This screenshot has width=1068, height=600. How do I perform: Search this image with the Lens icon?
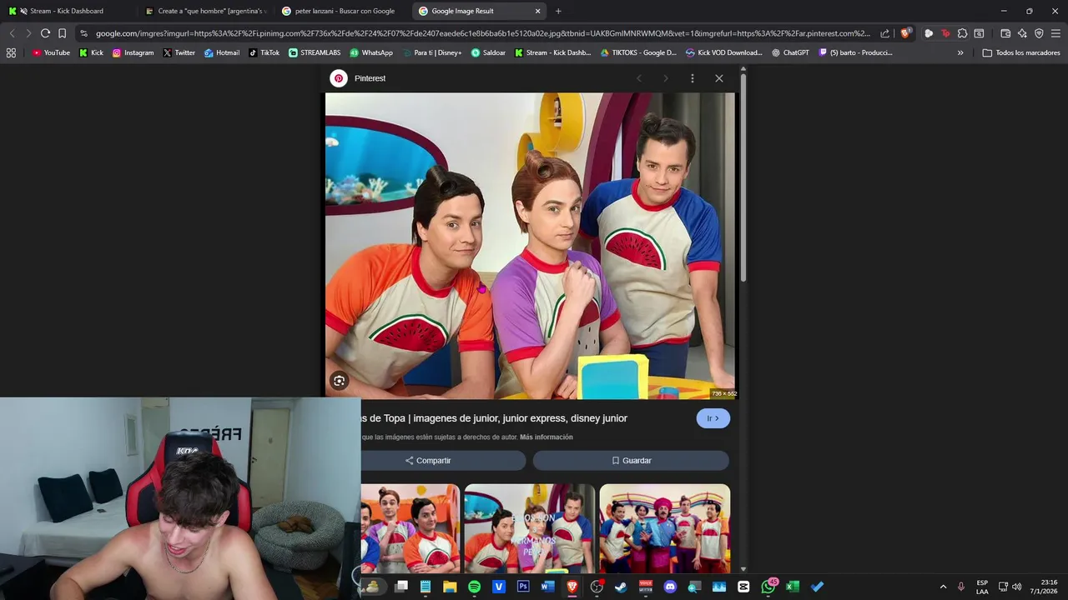click(339, 381)
